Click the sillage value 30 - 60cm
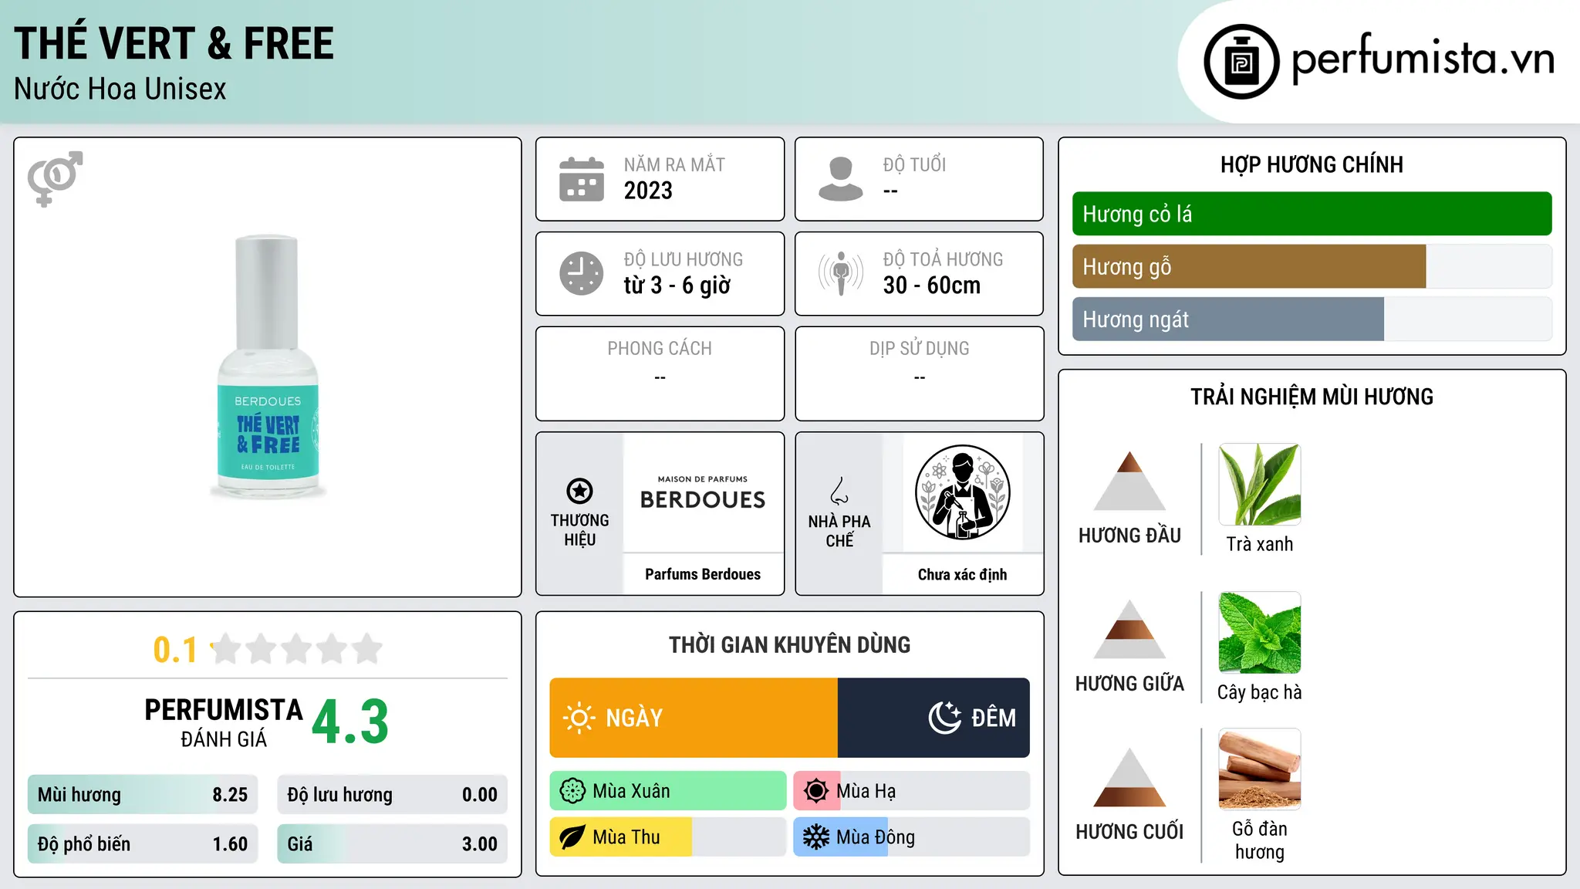 (932, 286)
